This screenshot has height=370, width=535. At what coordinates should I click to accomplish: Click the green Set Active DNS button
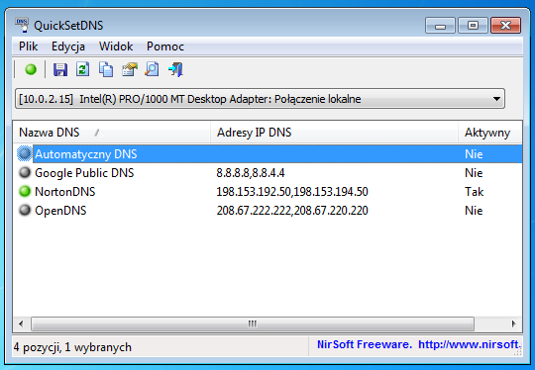(31, 69)
